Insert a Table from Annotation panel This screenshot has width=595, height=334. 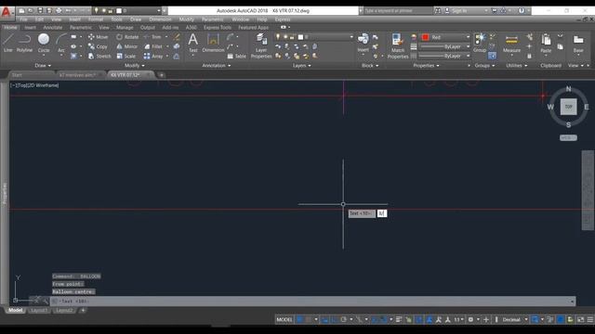pyautogui.click(x=236, y=56)
